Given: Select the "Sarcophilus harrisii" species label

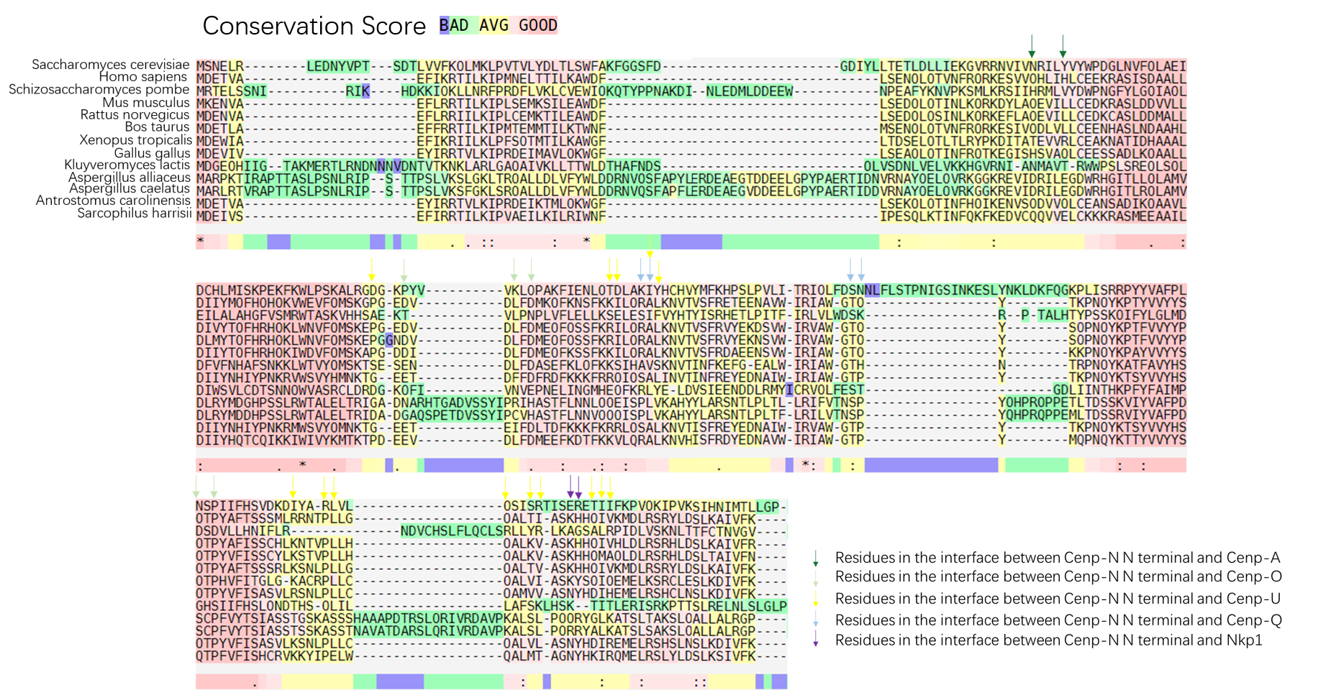Looking at the screenshot, I should click(x=135, y=213).
